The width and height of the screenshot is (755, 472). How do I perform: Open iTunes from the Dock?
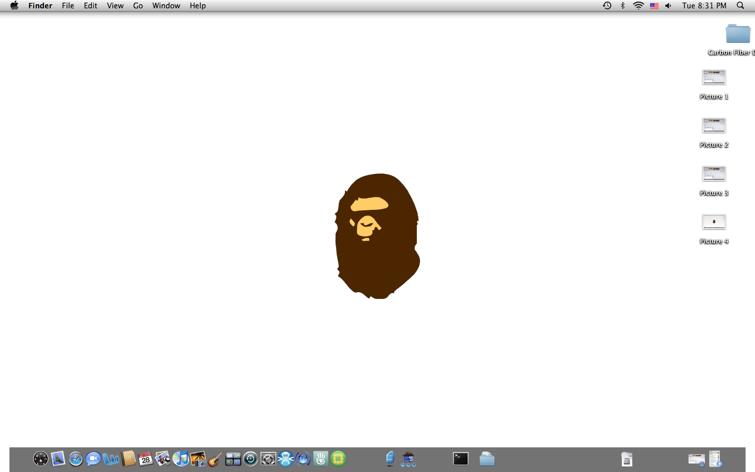coord(181,459)
